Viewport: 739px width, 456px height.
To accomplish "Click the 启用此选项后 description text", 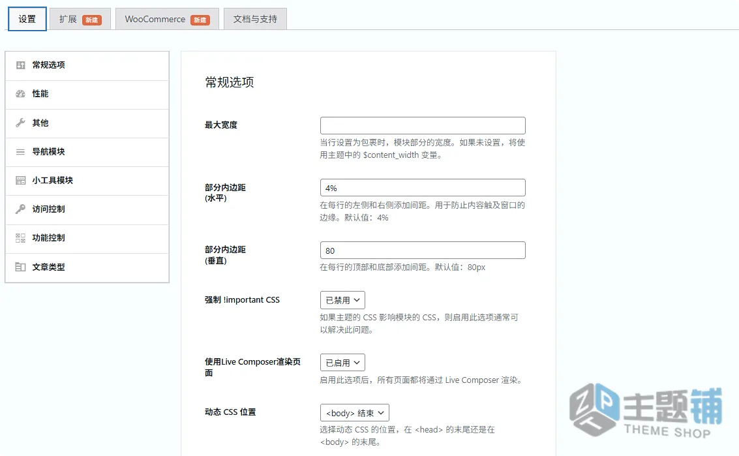I will (x=422, y=380).
